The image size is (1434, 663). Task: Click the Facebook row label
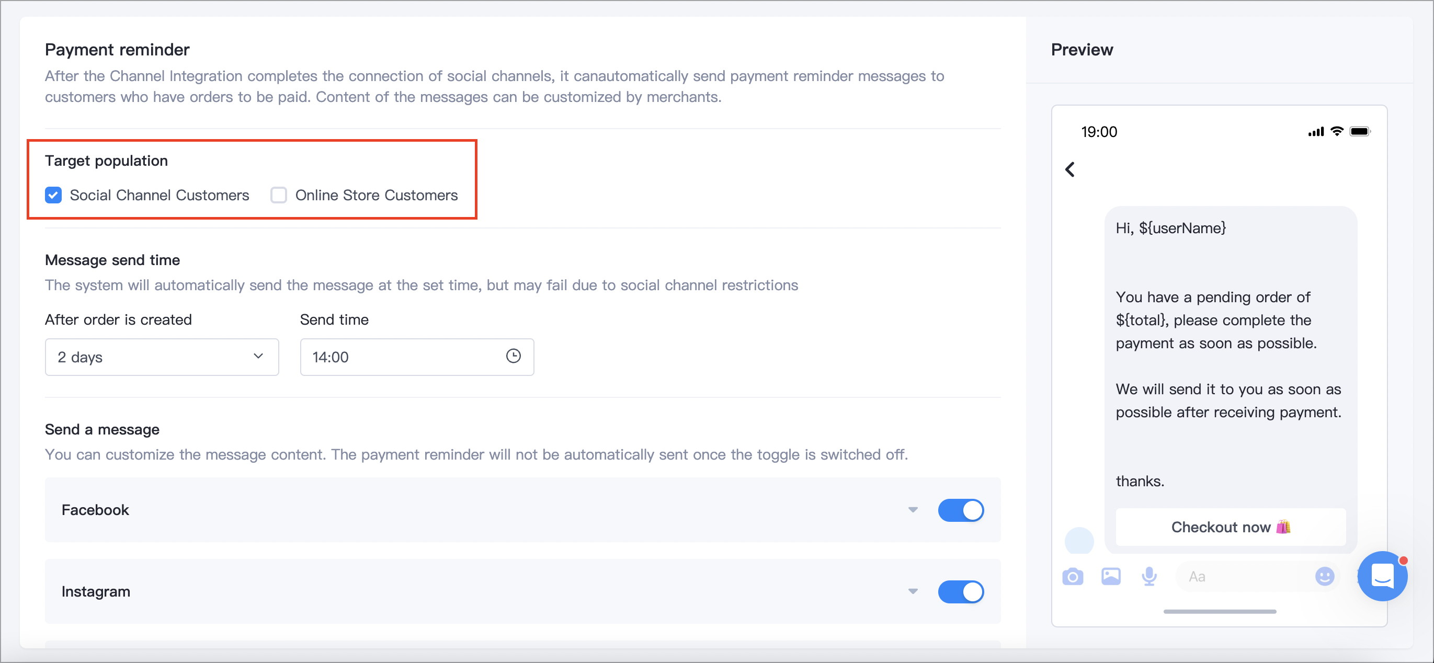point(95,509)
